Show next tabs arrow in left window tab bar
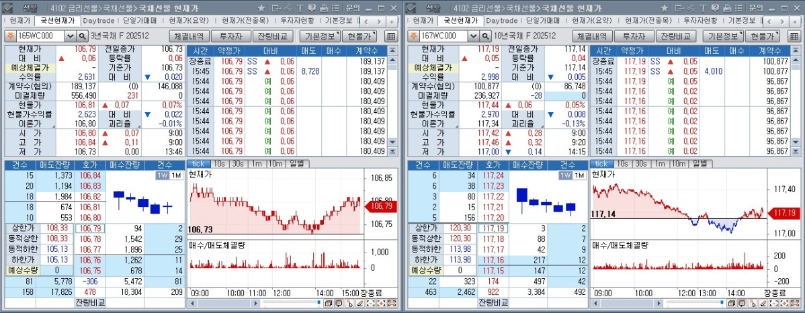Screen dimensions: 805x313 (379, 21)
